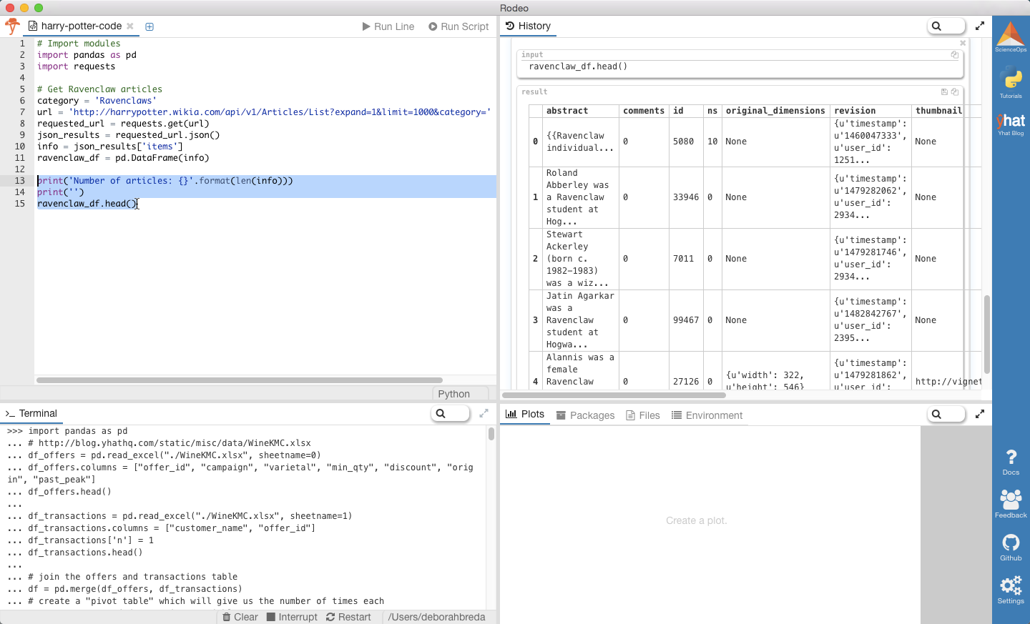Switch to the History tab
Image resolution: width=1030 pixels, height=624 pixels.
tap(528, 26)
